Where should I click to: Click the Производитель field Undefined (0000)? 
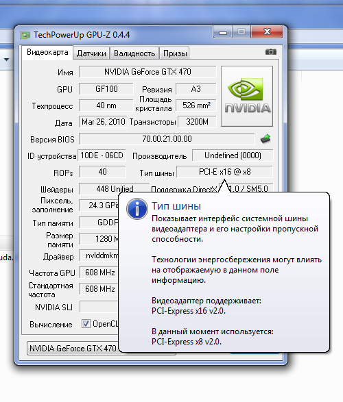coord(233,155)
